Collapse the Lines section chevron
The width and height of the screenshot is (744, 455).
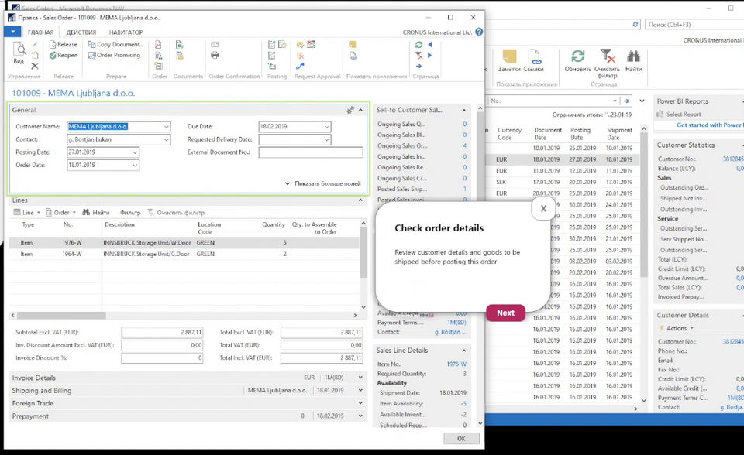[360, 200]
